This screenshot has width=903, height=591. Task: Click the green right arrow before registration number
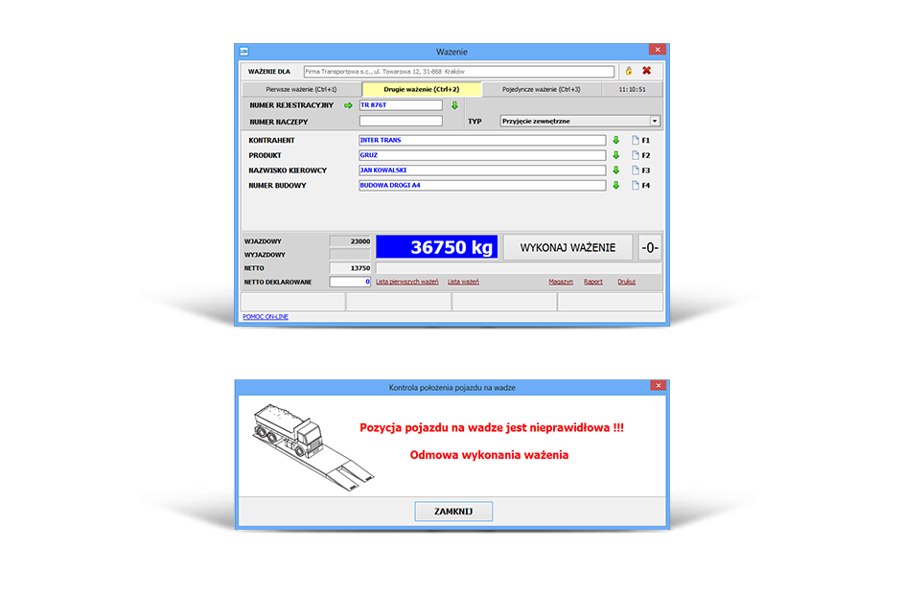click(x=349, y=105)
